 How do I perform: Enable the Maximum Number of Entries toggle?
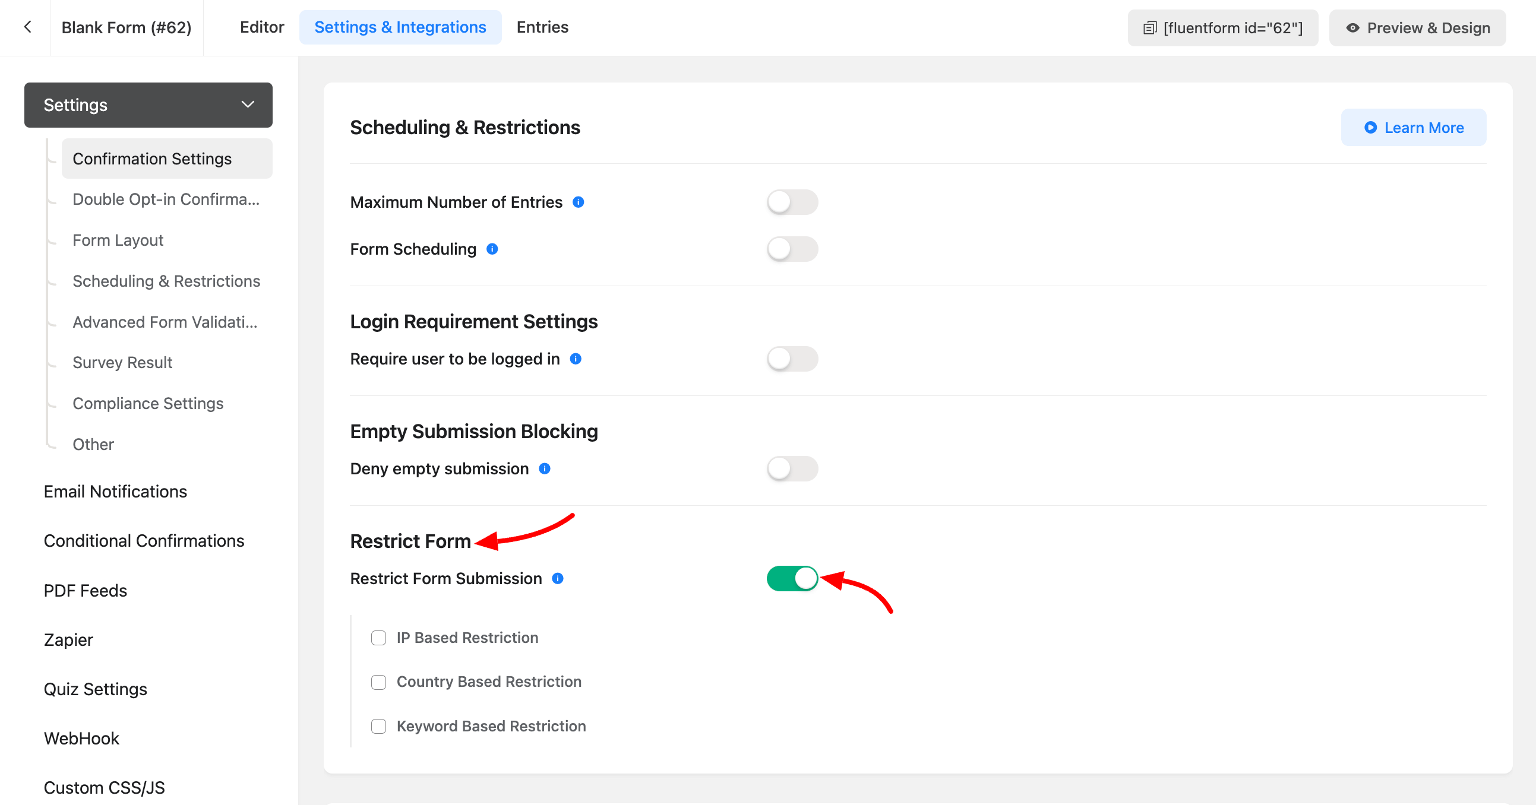tap(792, 202)
